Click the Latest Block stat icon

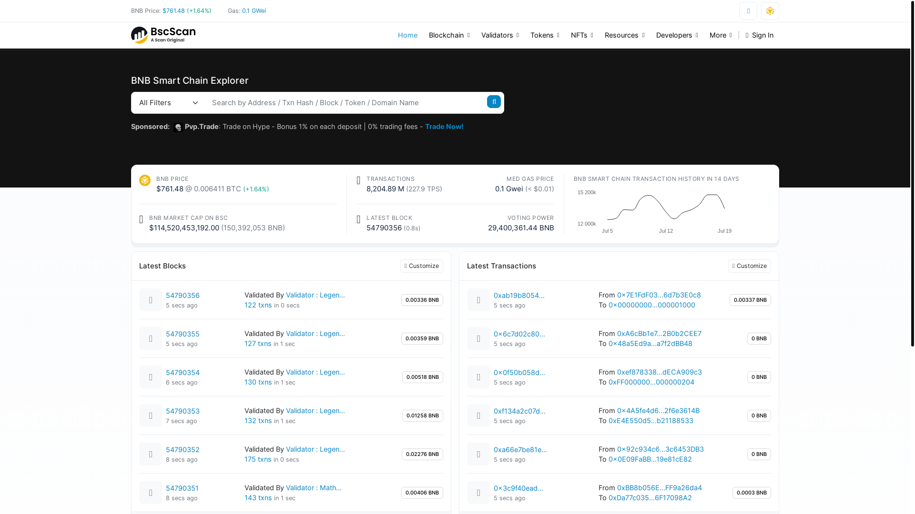pyautogui.click(x=358, y=219)
